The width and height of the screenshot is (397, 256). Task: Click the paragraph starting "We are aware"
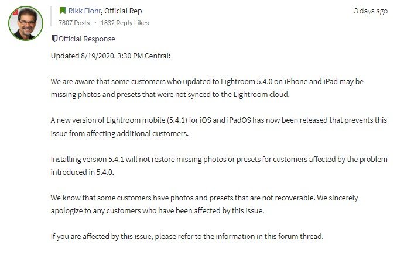coord(207,88)
